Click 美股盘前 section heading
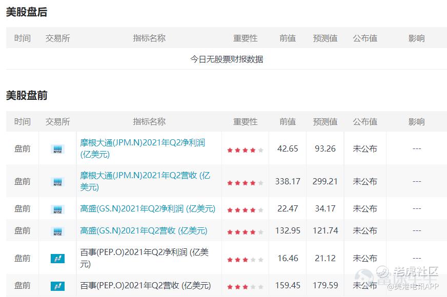447x297 pixels. pyautogui.click(x=27, y=95)
